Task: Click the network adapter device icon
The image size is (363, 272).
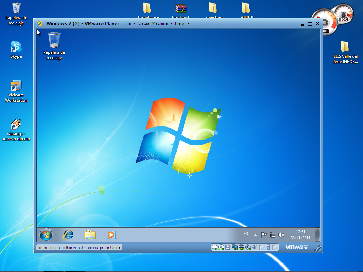Action: click(x=235, y=247)
